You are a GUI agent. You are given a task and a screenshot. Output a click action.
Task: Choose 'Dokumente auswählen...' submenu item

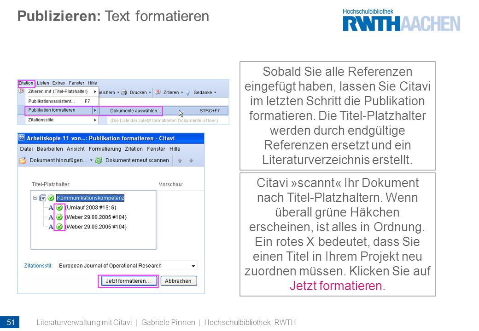135,111
